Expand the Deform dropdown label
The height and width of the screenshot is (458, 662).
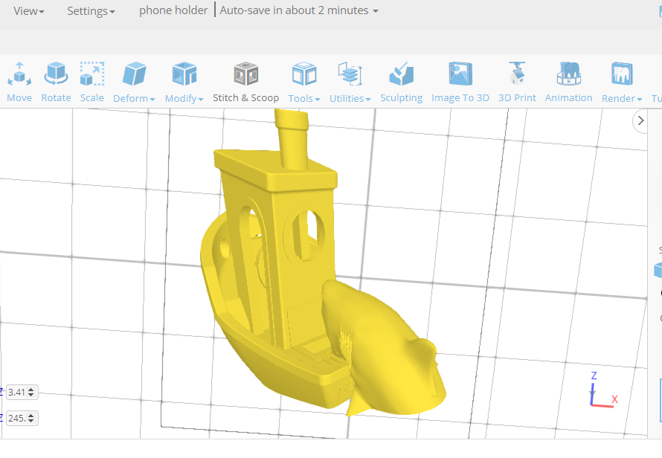134,98
